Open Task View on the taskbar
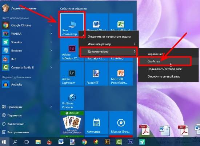 point(26,142)
